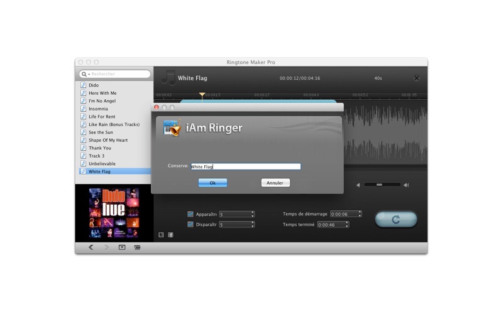Click the 00:00:12/00:04:16 time display

point(300,78)
